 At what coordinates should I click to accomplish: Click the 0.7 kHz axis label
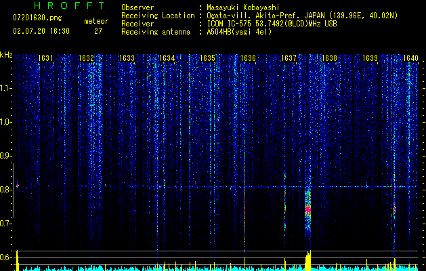[5, 224]
